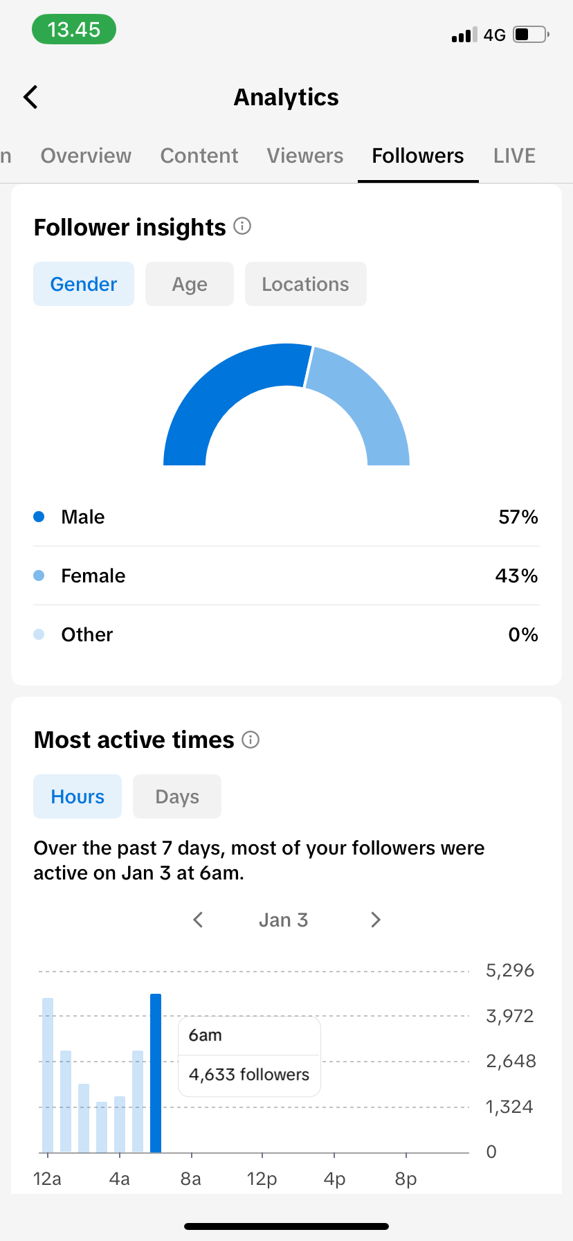Open the Overview tab
Viewport: 573px width, 1241px height.
[x=86, y=156]
